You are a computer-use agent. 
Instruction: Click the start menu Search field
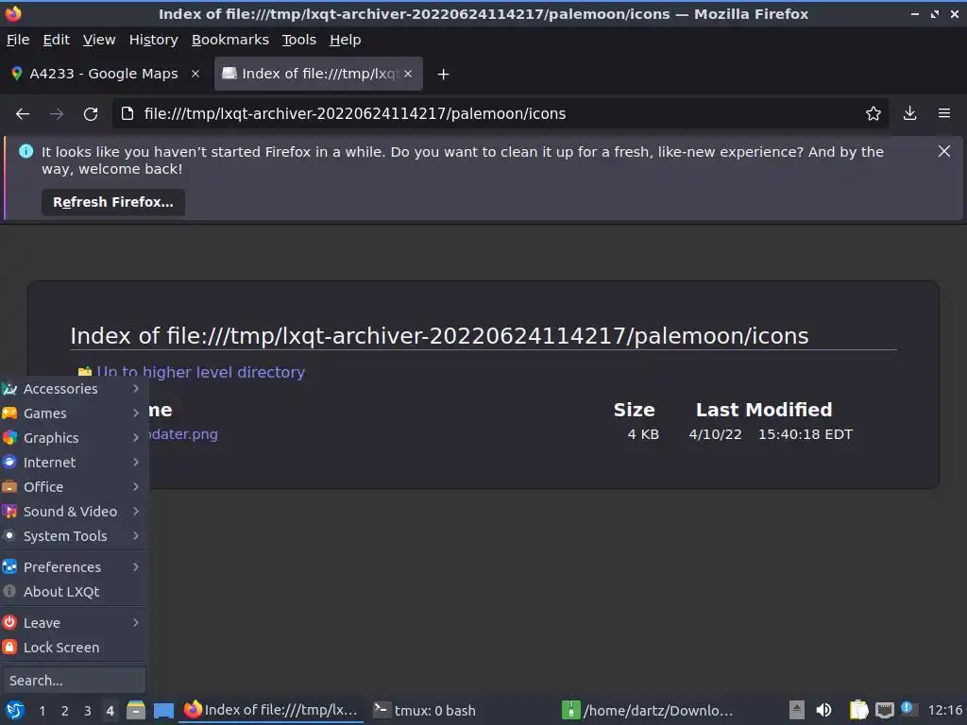[74, 681]
